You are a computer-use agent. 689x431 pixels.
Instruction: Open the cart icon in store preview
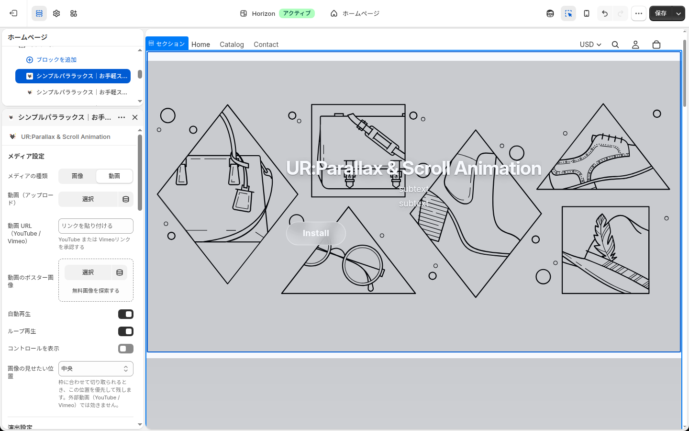click(656, 45)
